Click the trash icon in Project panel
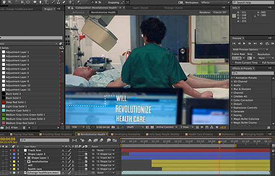 24,127
